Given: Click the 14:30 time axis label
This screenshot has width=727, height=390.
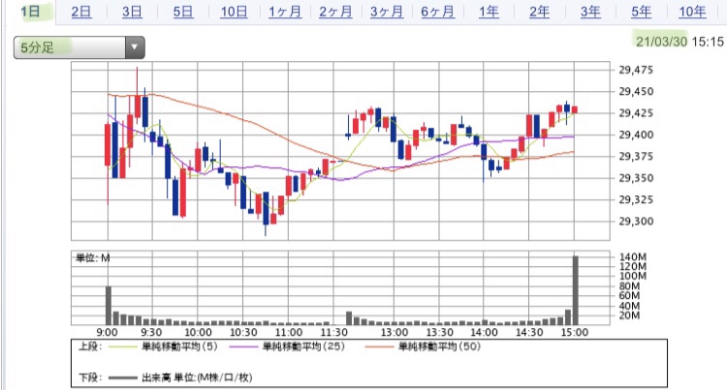Looking at the screenshot, I should (529, 332).
